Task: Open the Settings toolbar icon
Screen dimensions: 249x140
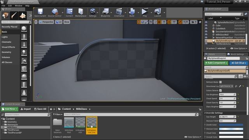Action: [x=93, y=12]
